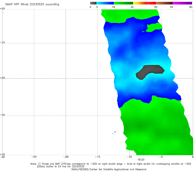Pick the yellow segment of the color bar

click(136, 3)
